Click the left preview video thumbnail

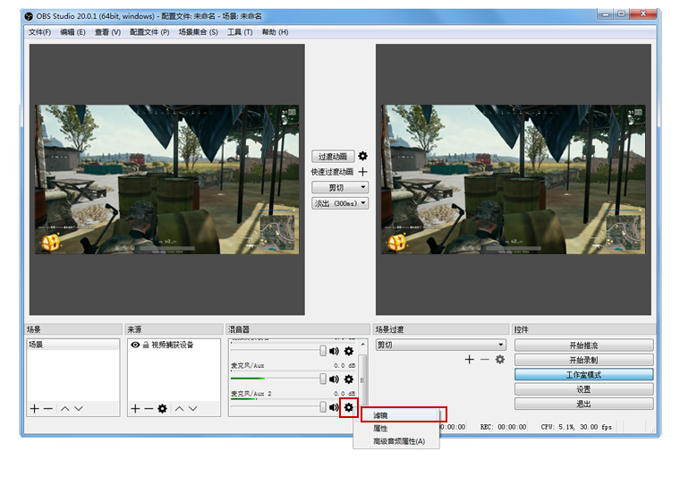[x=167, y=179]
